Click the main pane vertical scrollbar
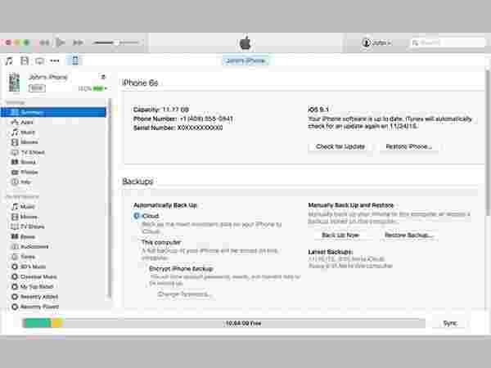 pos(488,142)
